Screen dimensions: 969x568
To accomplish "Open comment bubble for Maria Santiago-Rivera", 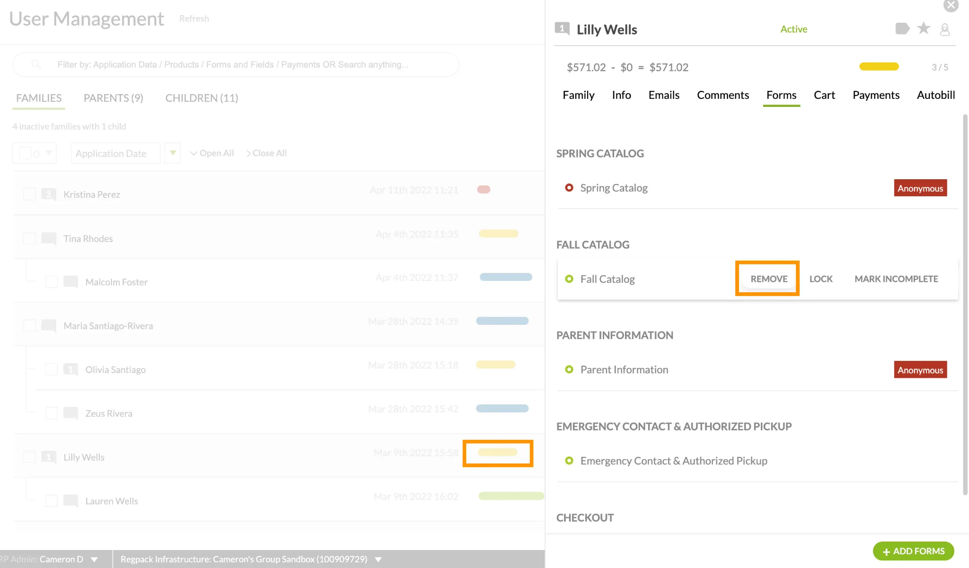I will coord(49,326).
